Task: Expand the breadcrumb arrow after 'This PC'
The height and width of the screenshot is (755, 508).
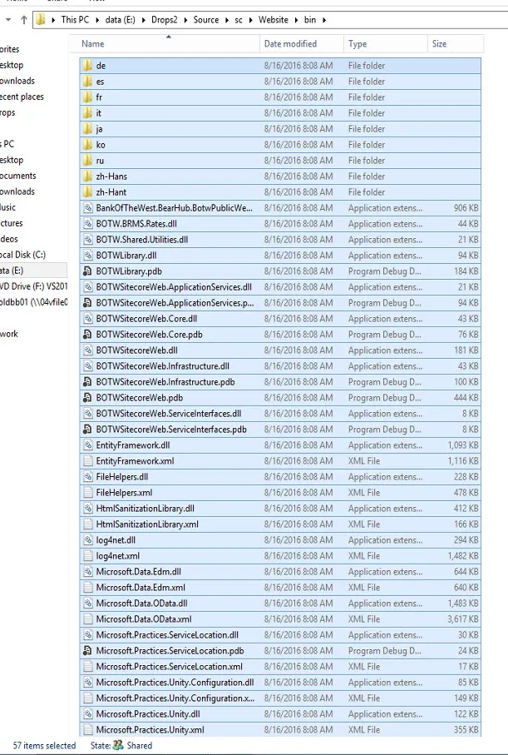Action: click(x=97, y=20)
